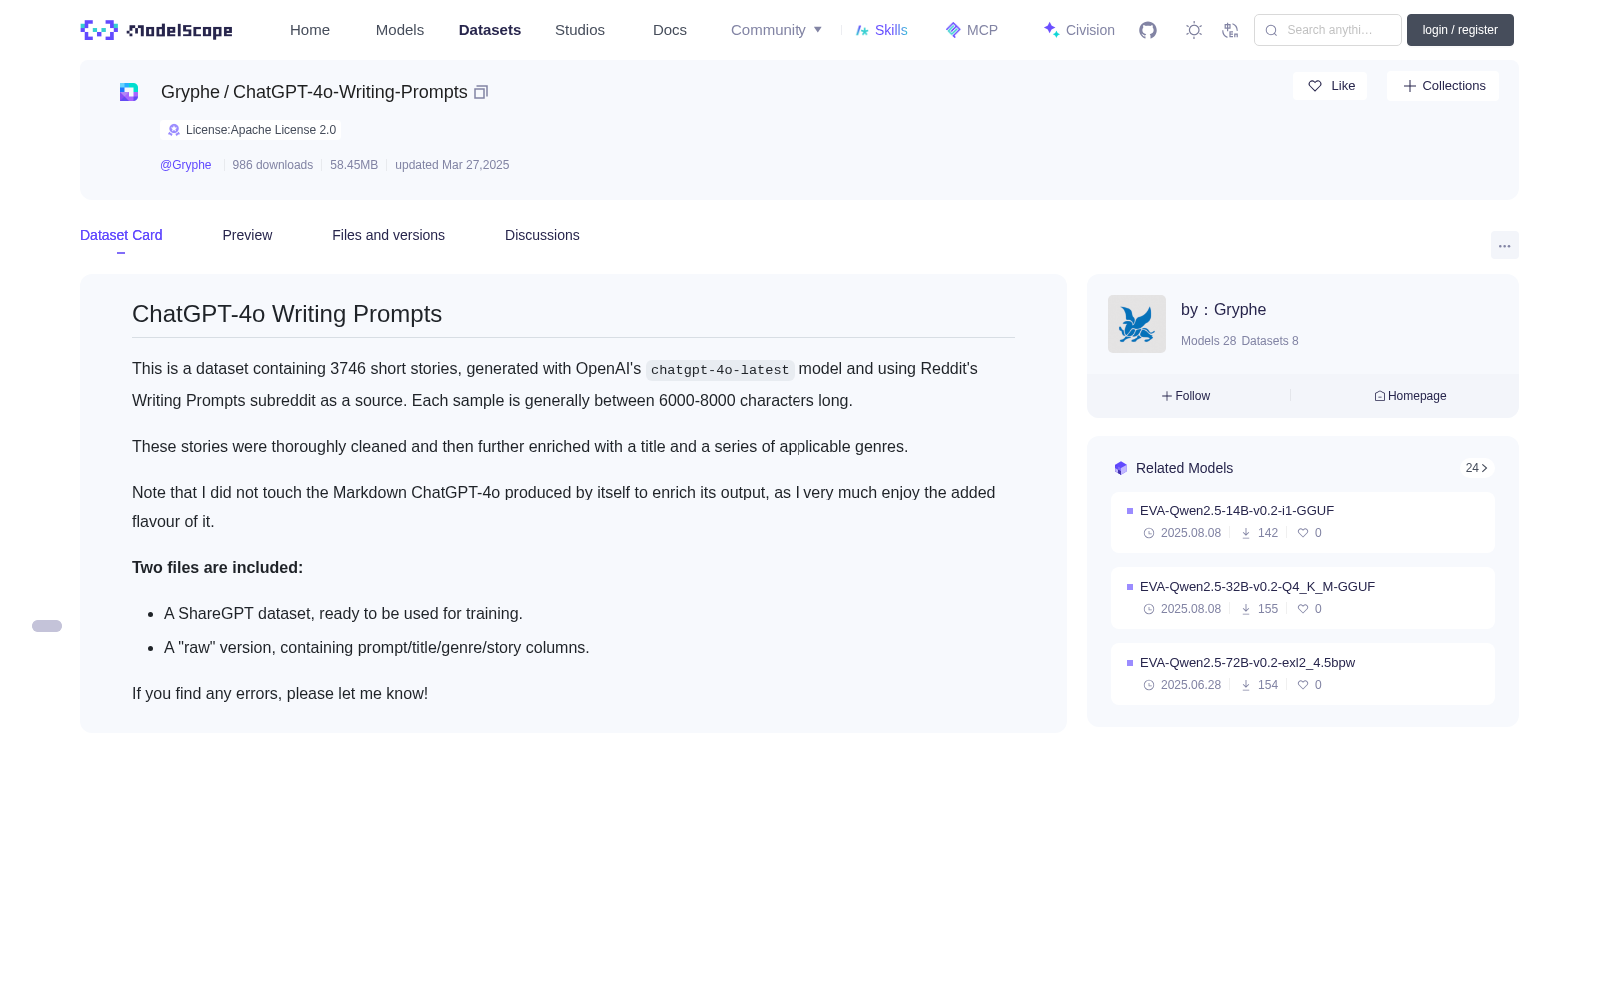Focus the Search anything input field
Screen dimensions: 1599x999
1328,30
